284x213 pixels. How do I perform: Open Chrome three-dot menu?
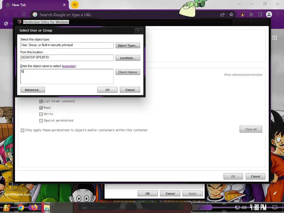point(278,14)
